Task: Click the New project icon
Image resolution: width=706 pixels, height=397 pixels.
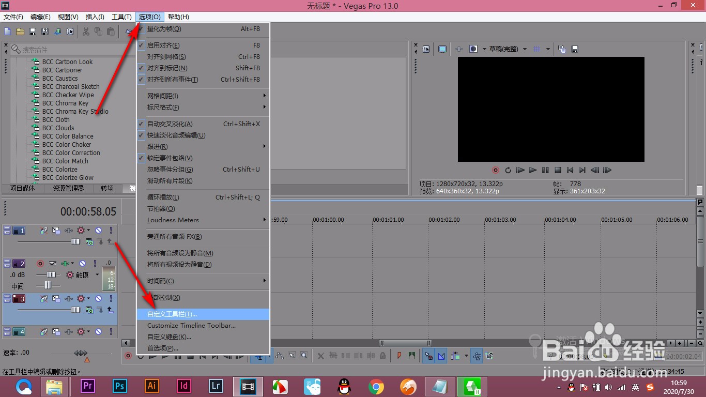Action: (x=8, y=32)
